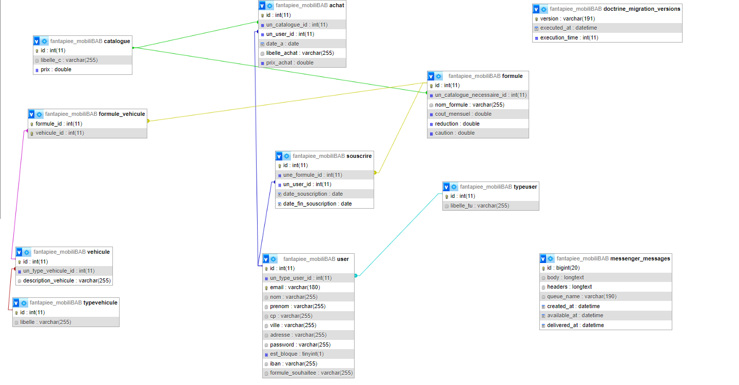
Task: Click the hash icon beside prix in catalogue
Action: 37,70
